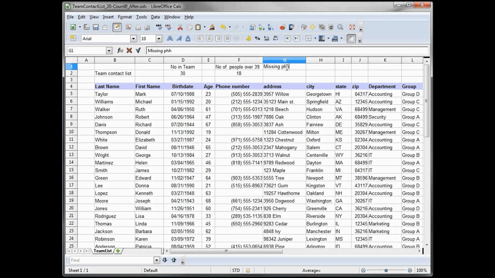Sort ascending A to Z
495x278 pixels.
click(x=262, y=27)
